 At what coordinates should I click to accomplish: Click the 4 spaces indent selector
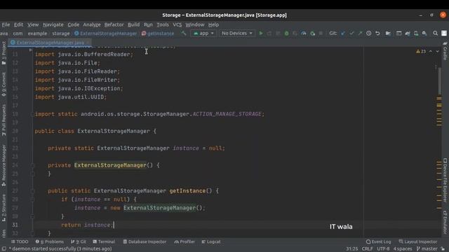402,249
